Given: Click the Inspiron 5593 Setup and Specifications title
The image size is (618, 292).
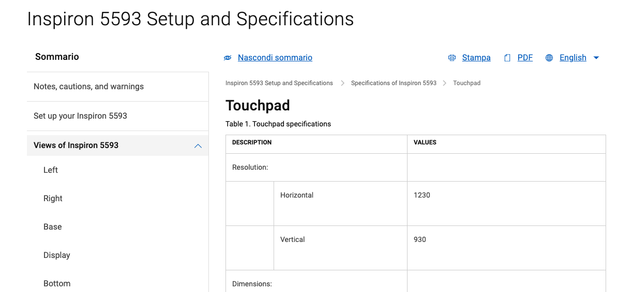Looking at the screenshot, I should (x=190, y=19).
